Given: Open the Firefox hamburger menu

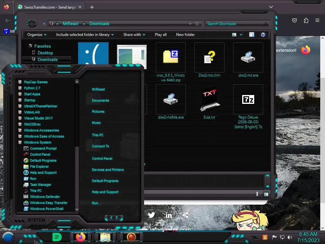Looking at the screenshot, I should point(317,20).
